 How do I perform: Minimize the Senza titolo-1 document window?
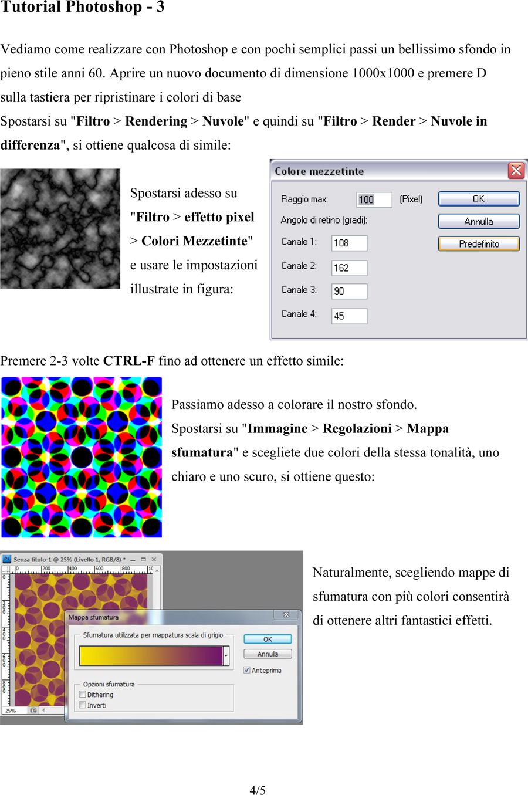[133, 560]
